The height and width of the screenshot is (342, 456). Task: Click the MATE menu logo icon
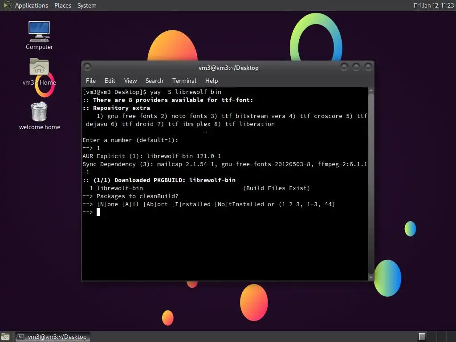pos(7,5)
